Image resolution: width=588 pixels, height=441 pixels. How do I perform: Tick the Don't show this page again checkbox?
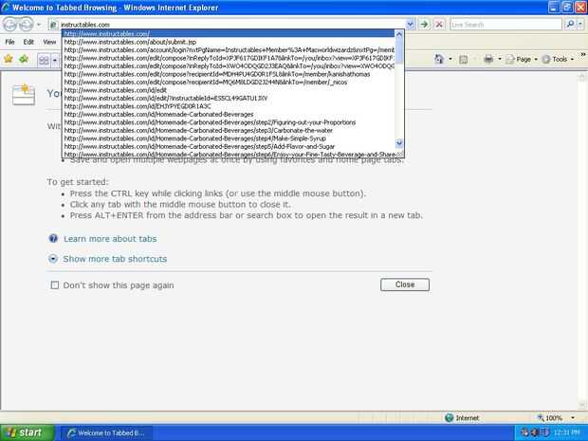[x=55, y=285]
